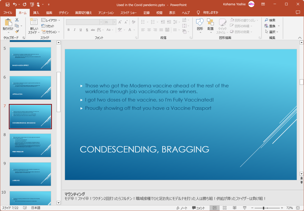This screenshot has height=211, width=304.
Task: Click zoom out minus button
Action: click(252, 208)
